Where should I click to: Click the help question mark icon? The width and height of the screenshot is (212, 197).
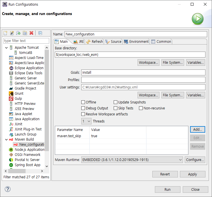coord(8,189)
